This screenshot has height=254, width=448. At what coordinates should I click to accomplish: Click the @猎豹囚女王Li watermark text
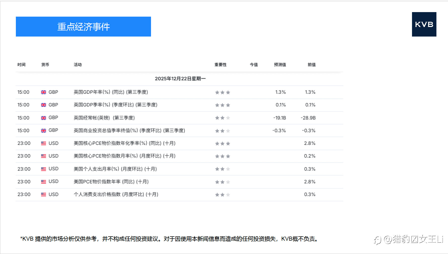pos(414,239)
